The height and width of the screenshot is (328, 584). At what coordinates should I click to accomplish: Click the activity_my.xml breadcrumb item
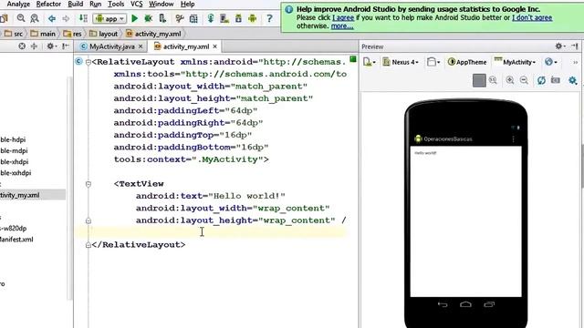153,34
